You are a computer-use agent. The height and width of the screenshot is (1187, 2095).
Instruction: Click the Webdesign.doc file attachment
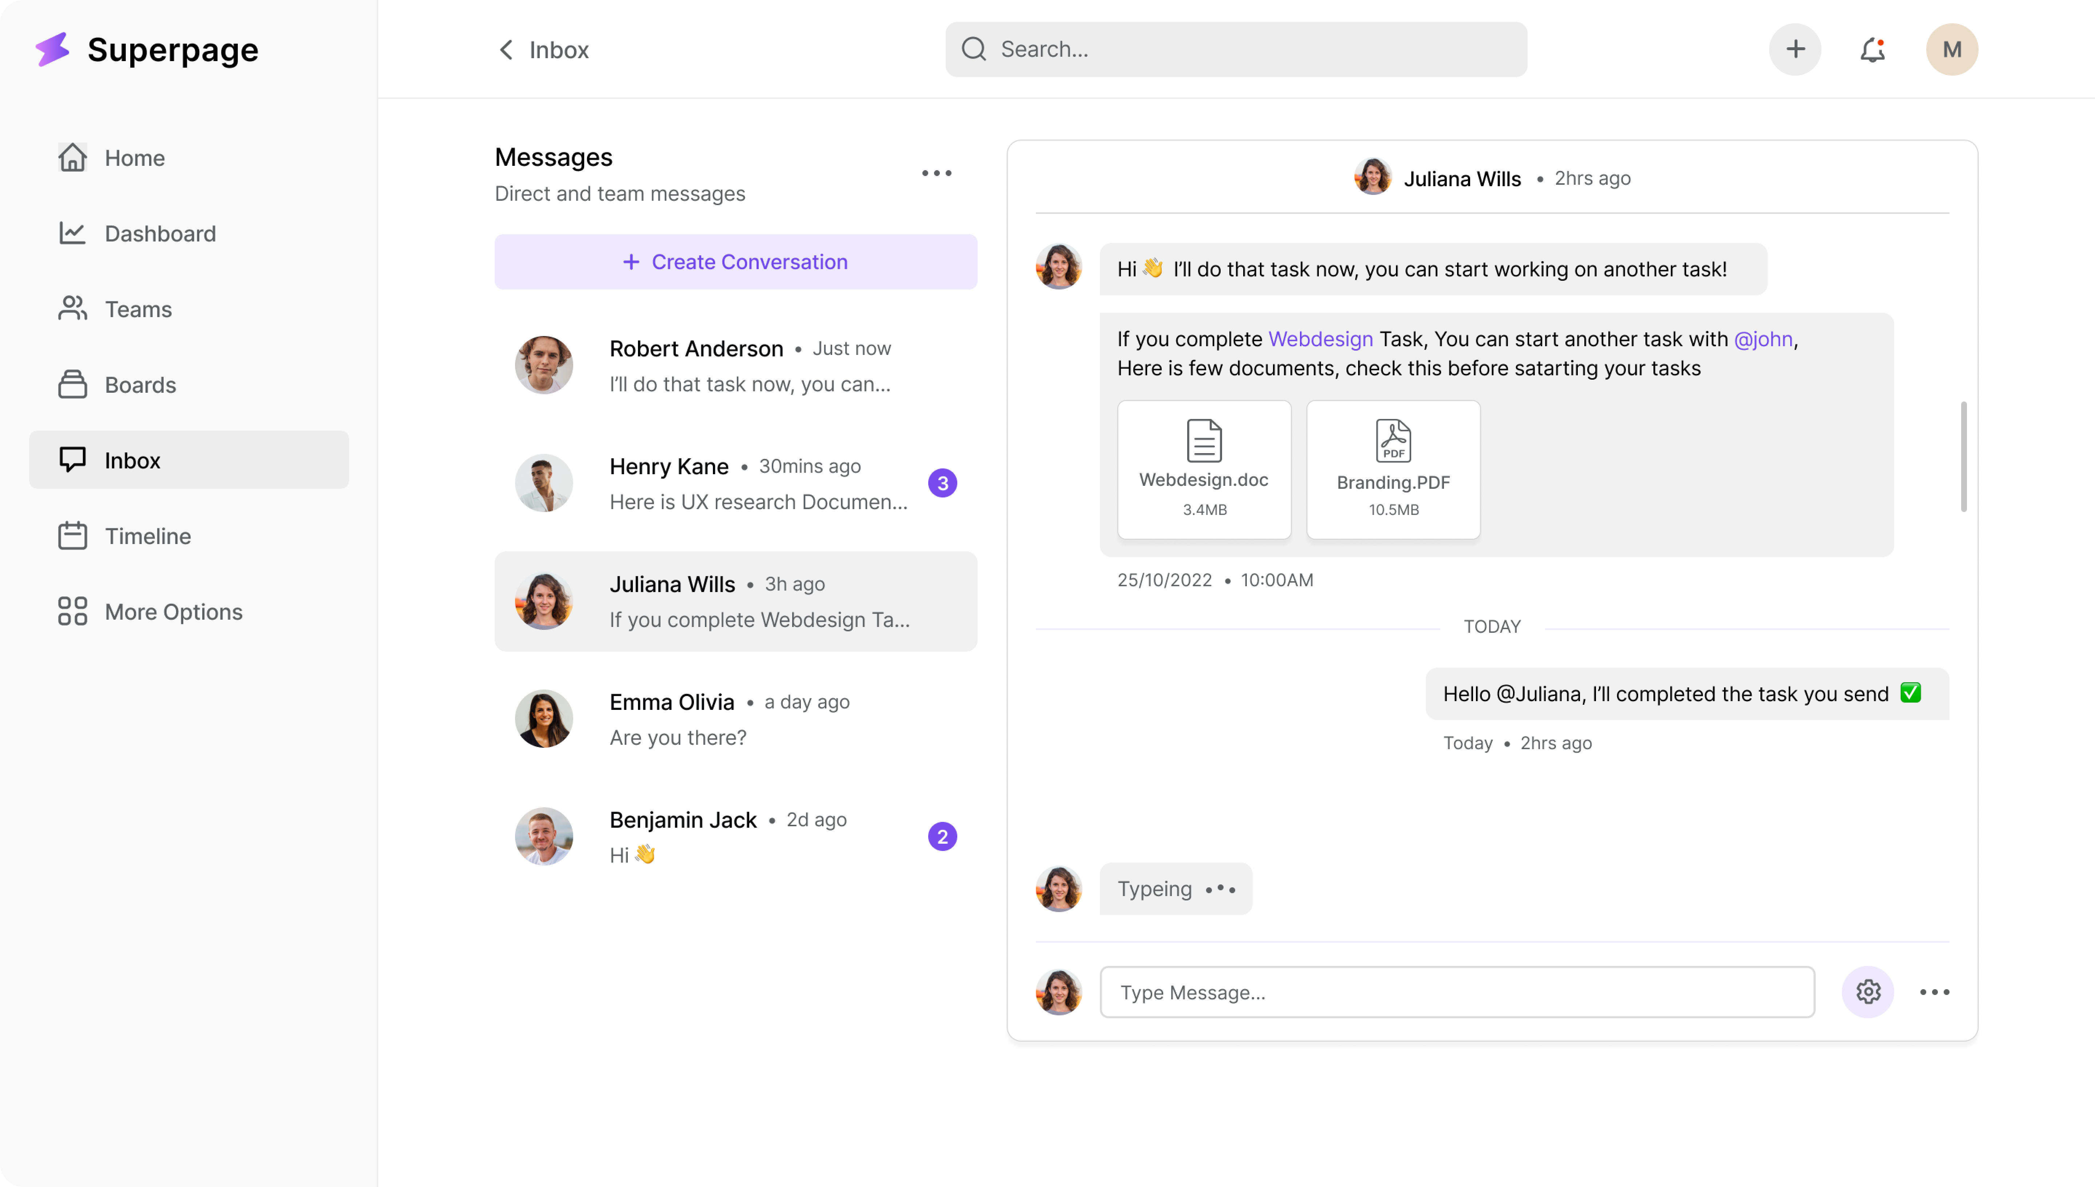[x=1204, y=469]
